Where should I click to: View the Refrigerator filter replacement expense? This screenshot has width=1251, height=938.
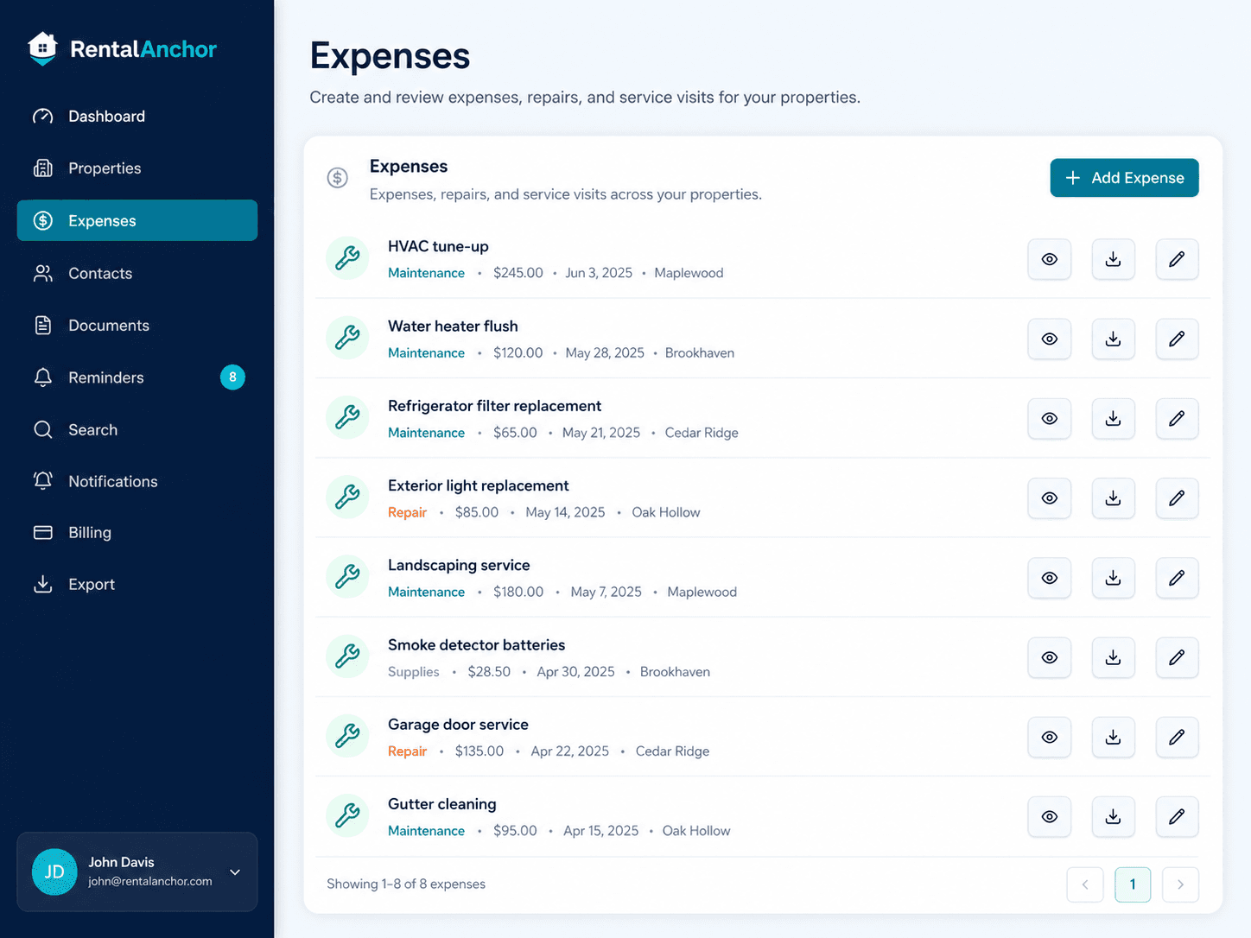coord(1049,418)
